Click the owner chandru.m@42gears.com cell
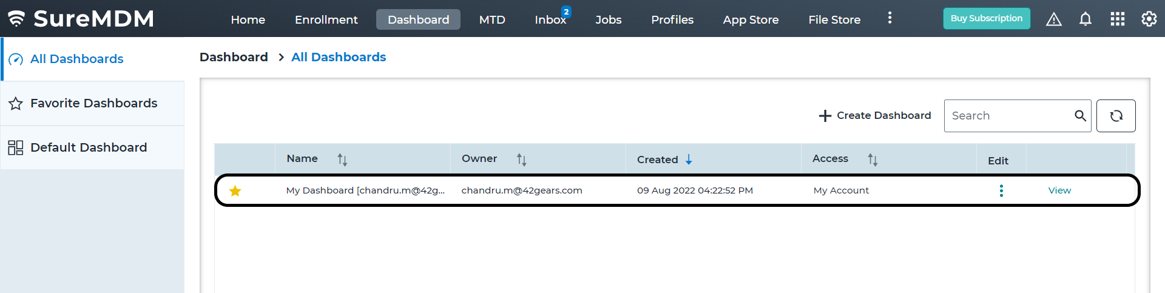 [522, 190]
